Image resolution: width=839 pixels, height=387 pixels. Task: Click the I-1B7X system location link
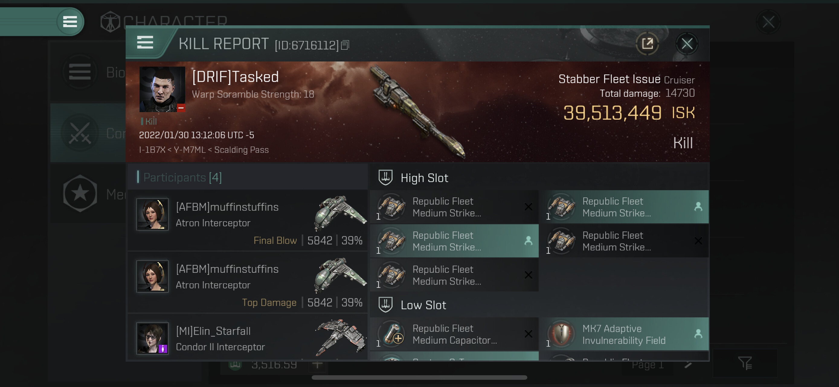point(152,150)
